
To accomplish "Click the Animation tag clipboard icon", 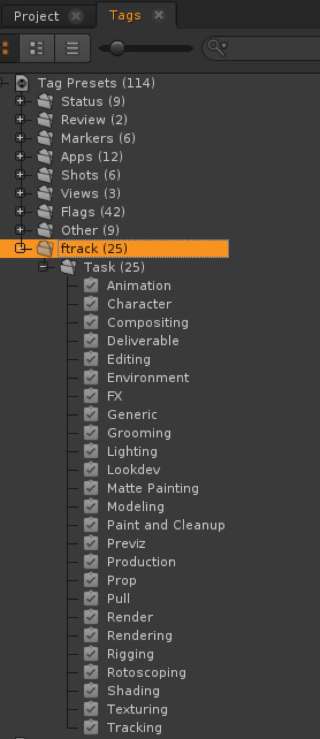I will click(90, 285).
